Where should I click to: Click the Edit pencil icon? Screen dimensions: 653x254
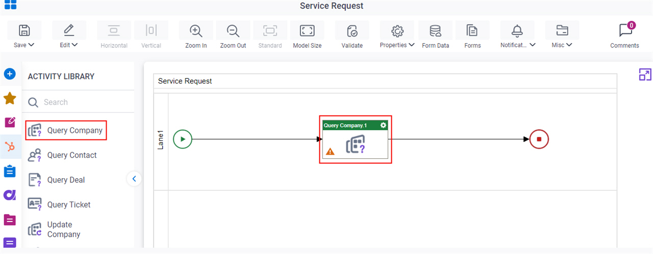(x=69, y=31)
